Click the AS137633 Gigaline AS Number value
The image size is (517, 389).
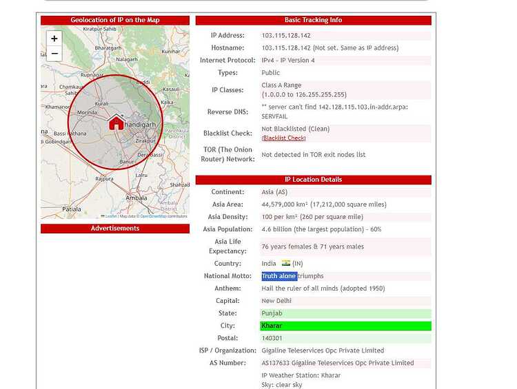[338, 363]
